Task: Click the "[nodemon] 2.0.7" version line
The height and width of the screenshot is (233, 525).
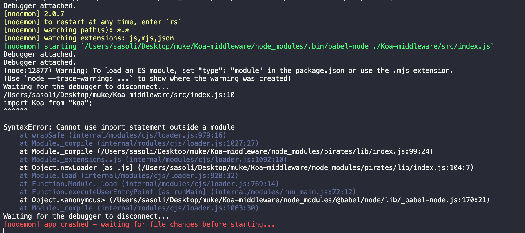Action: 34,14
